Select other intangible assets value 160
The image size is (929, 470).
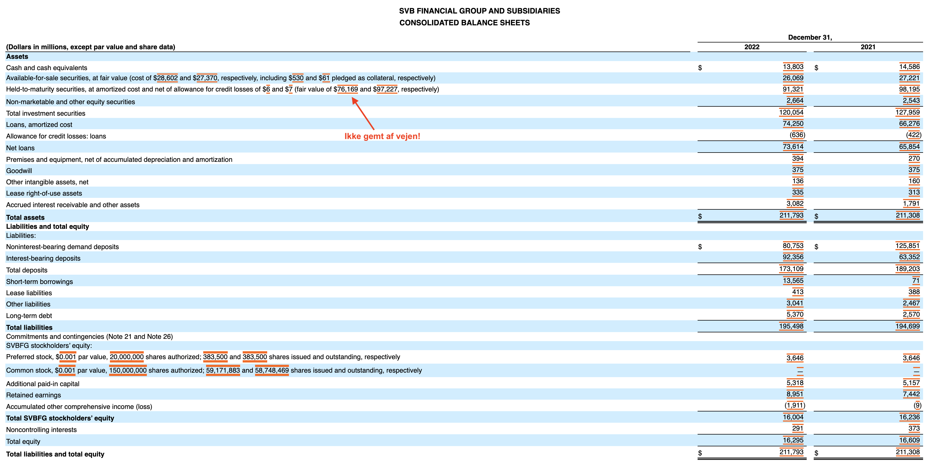click(914, 181)
